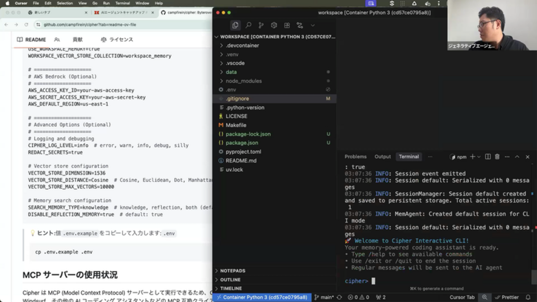Open the Terminal menu in menu bar
Screen dimensions: 537x302
click(122, 3)
